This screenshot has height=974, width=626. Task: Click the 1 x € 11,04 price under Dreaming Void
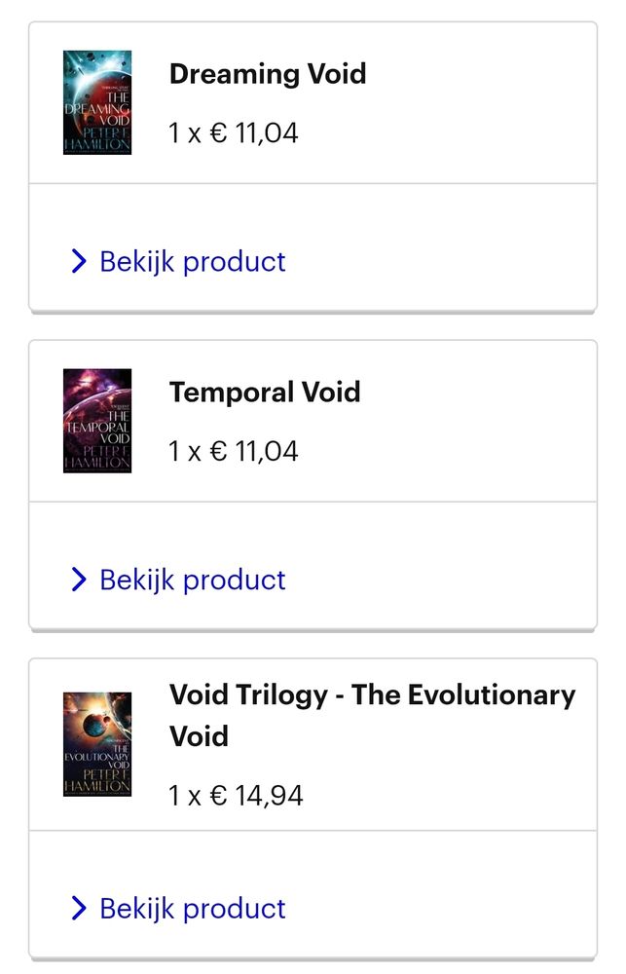(x=234, y=132)
